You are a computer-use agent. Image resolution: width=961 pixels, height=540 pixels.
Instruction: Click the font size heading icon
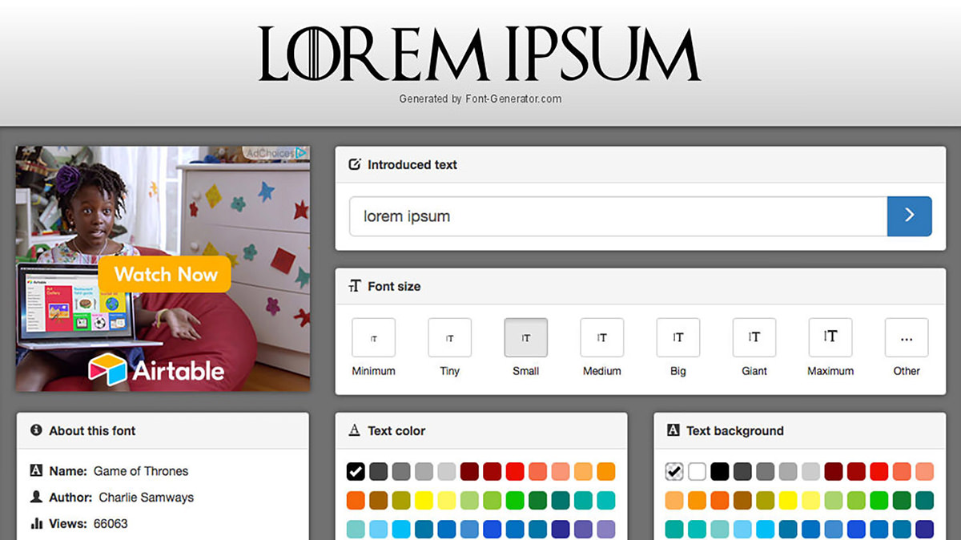coord(355,286)
